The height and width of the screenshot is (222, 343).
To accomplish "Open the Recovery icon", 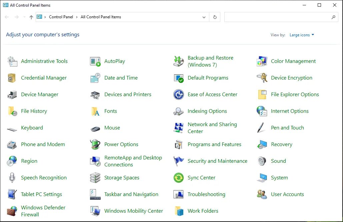I will [x=262, y=145].
